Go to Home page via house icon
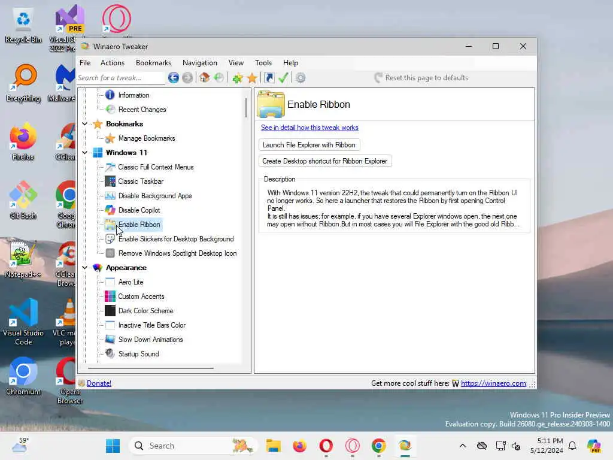 tap(204, 77)
